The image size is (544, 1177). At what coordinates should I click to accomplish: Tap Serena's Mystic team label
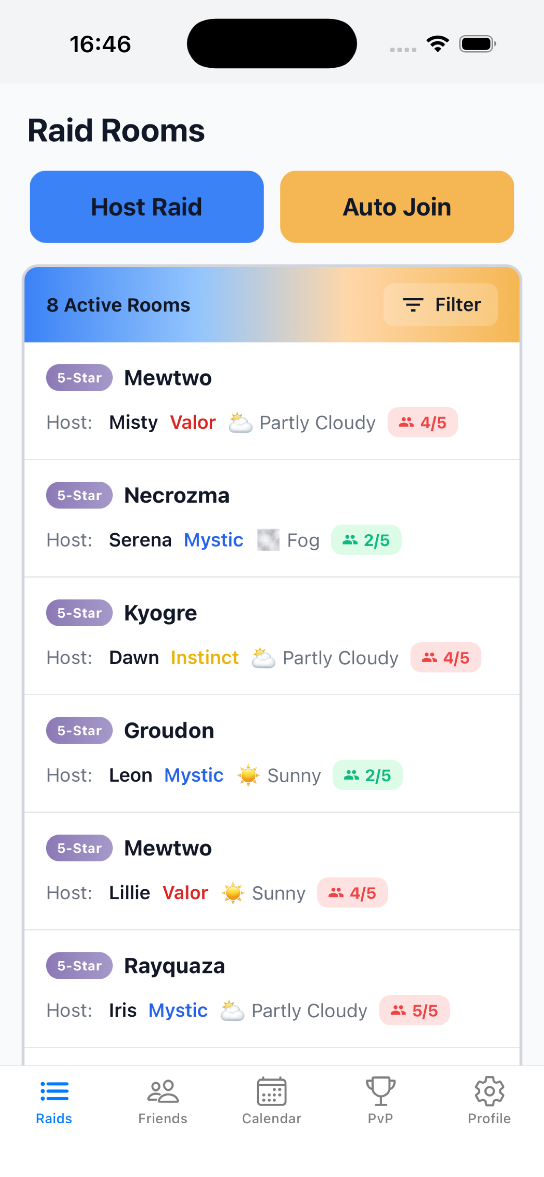pyautogui.click(x=213, y=540)
